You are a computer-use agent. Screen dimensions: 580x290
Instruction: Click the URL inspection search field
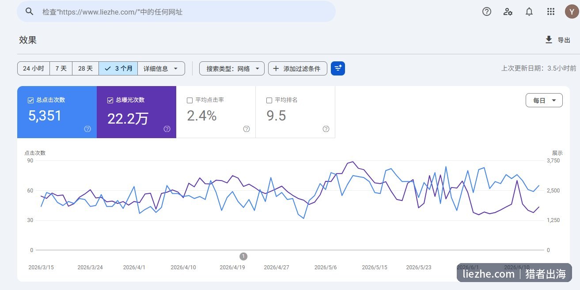click(176, 11)
